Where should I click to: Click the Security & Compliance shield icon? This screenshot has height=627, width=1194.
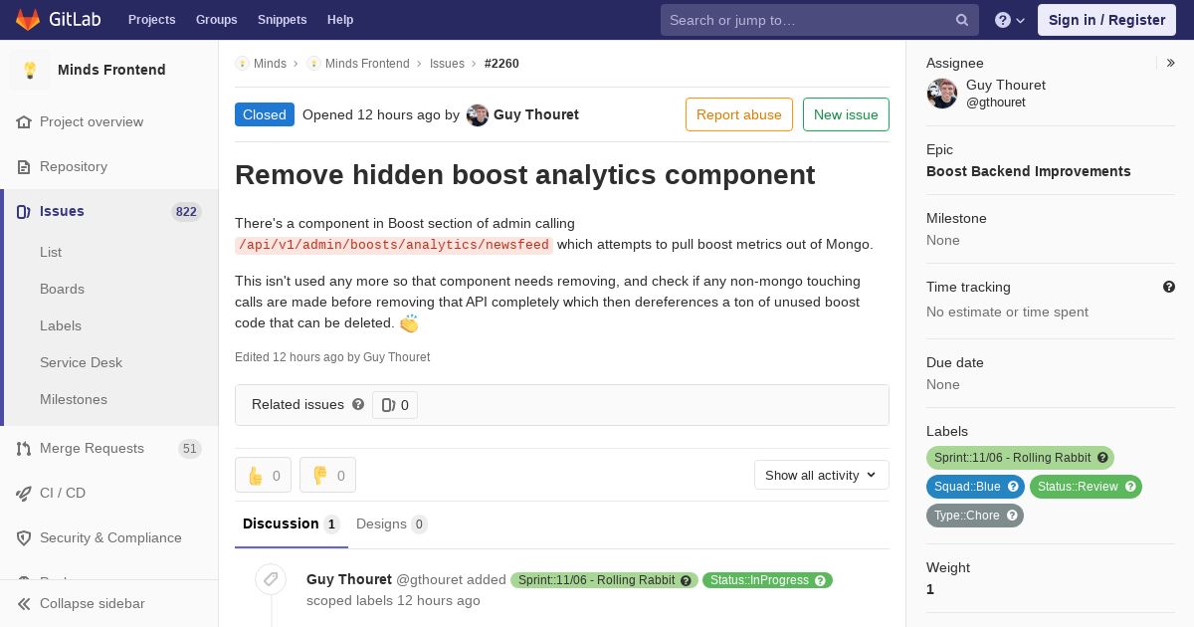click(x=24, y=537)
